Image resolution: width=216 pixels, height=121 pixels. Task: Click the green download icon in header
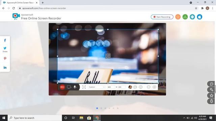coord(185,17)
